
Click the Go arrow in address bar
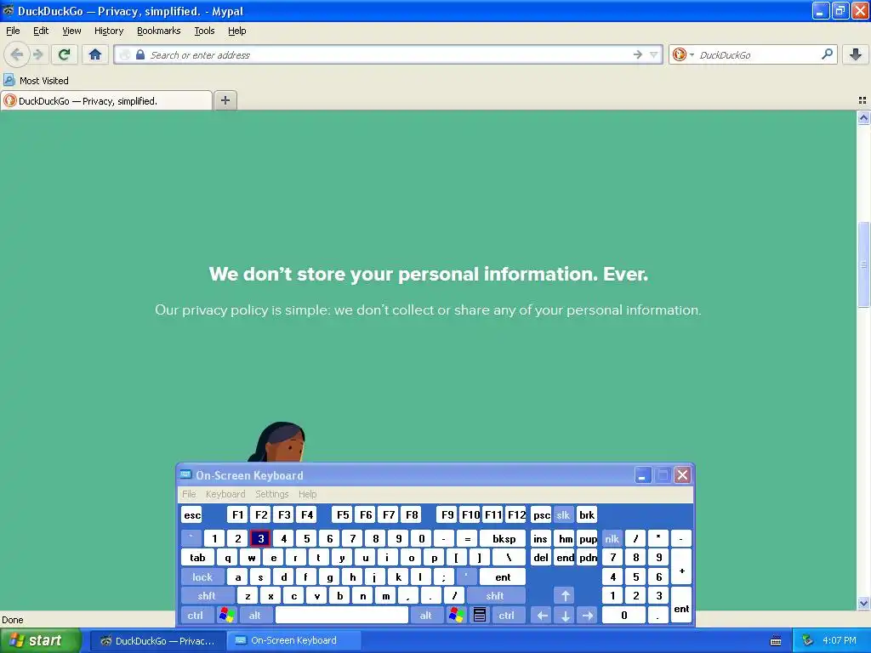tap(638, 54)
